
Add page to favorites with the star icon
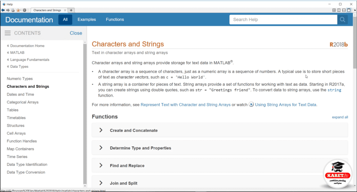(x=18, y=10)
